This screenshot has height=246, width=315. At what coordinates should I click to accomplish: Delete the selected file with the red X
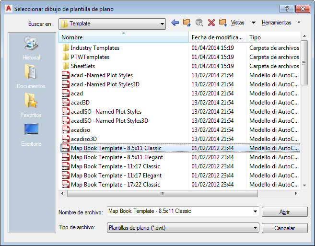click(211, 23)
